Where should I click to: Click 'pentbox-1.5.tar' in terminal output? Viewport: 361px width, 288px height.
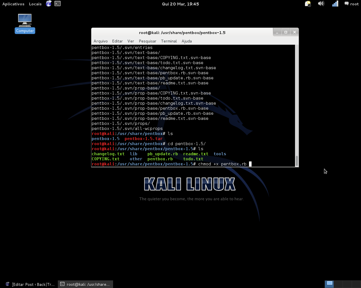(144, 139)
